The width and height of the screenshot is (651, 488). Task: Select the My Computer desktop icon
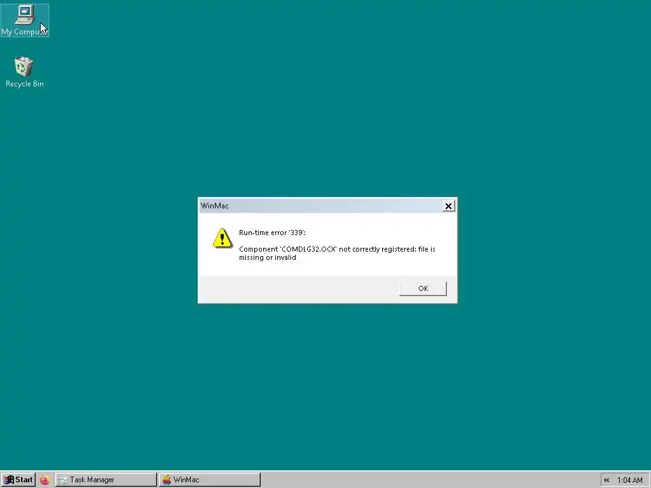click(25, 20)
